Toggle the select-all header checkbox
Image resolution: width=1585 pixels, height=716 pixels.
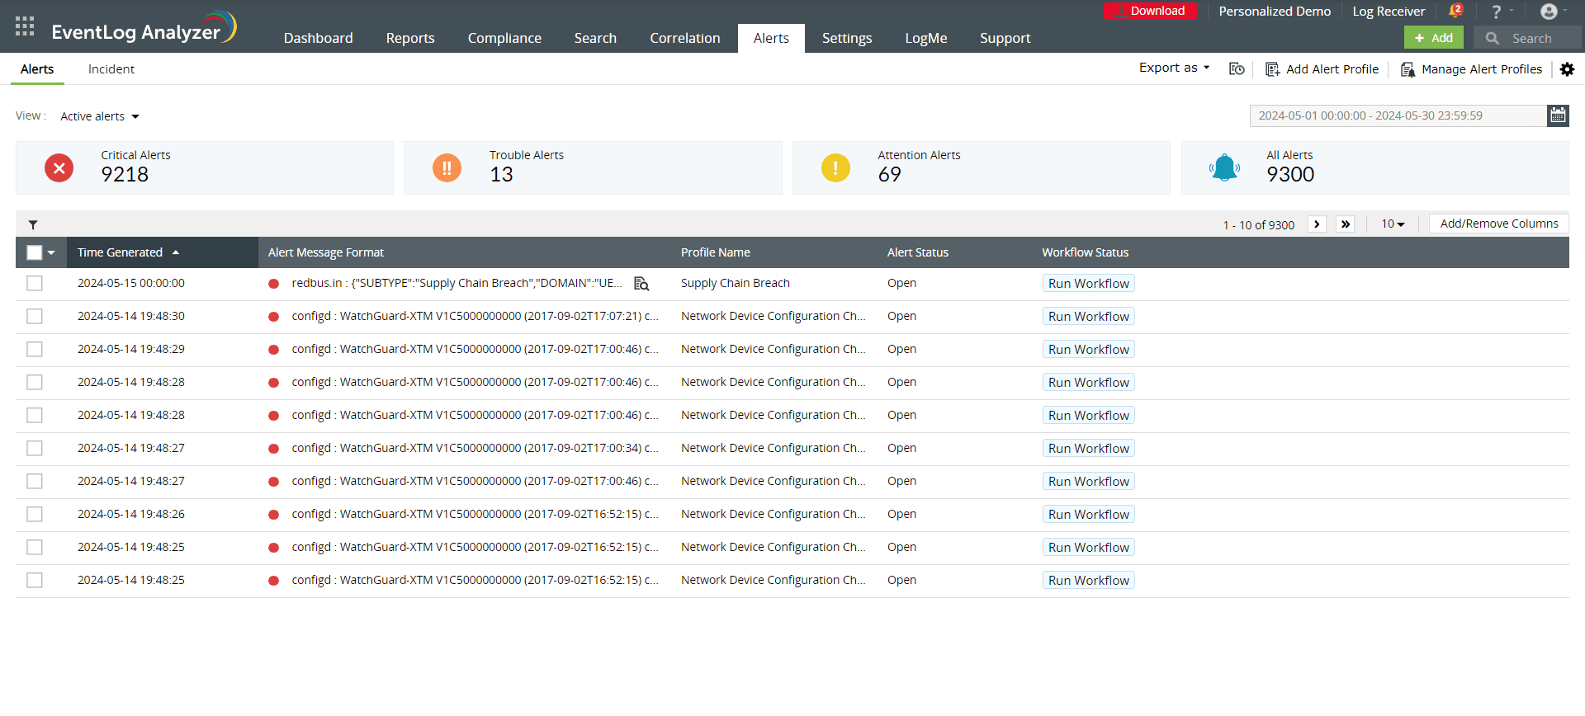point(34,252)
